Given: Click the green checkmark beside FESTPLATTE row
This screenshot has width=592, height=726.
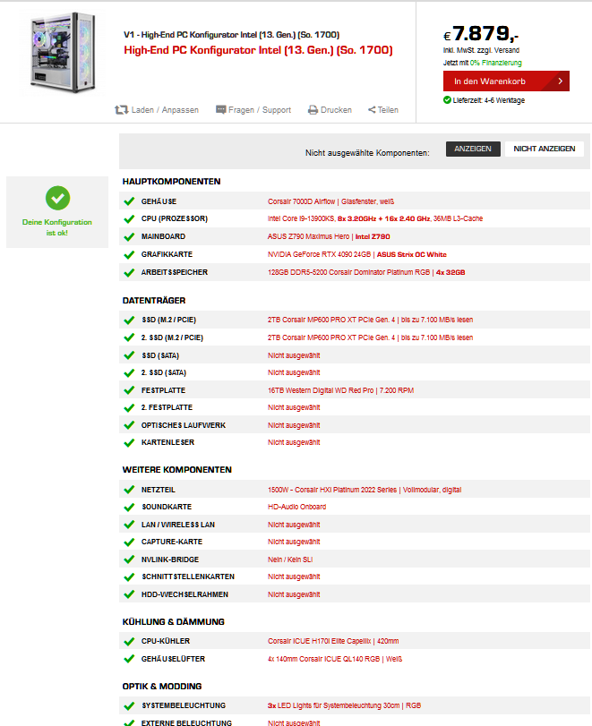Looking at the screenshot, I should coord(129,390).
